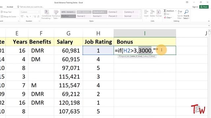Apply 40% - Accent cell style

(68, 12)
